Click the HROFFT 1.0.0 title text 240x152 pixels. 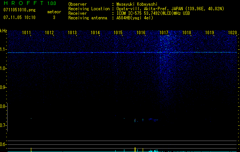click(x=30, y=3)
